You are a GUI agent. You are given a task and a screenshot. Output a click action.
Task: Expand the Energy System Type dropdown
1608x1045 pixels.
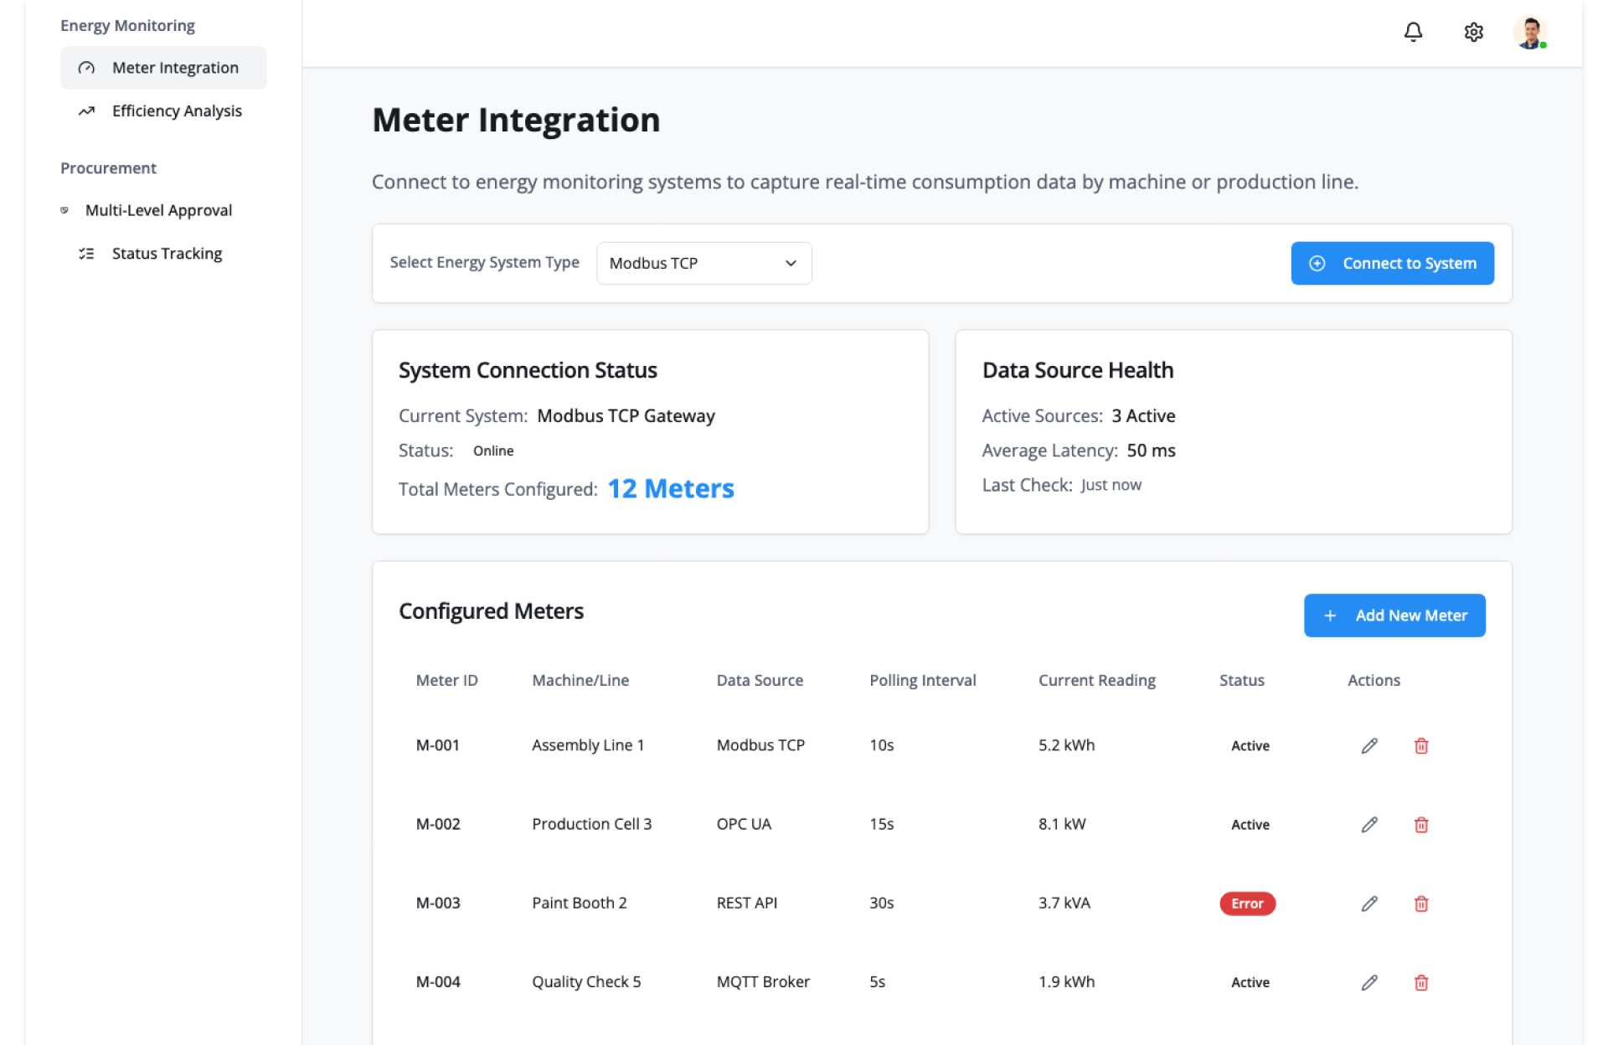pyautogui.click(x=703, y=263)
